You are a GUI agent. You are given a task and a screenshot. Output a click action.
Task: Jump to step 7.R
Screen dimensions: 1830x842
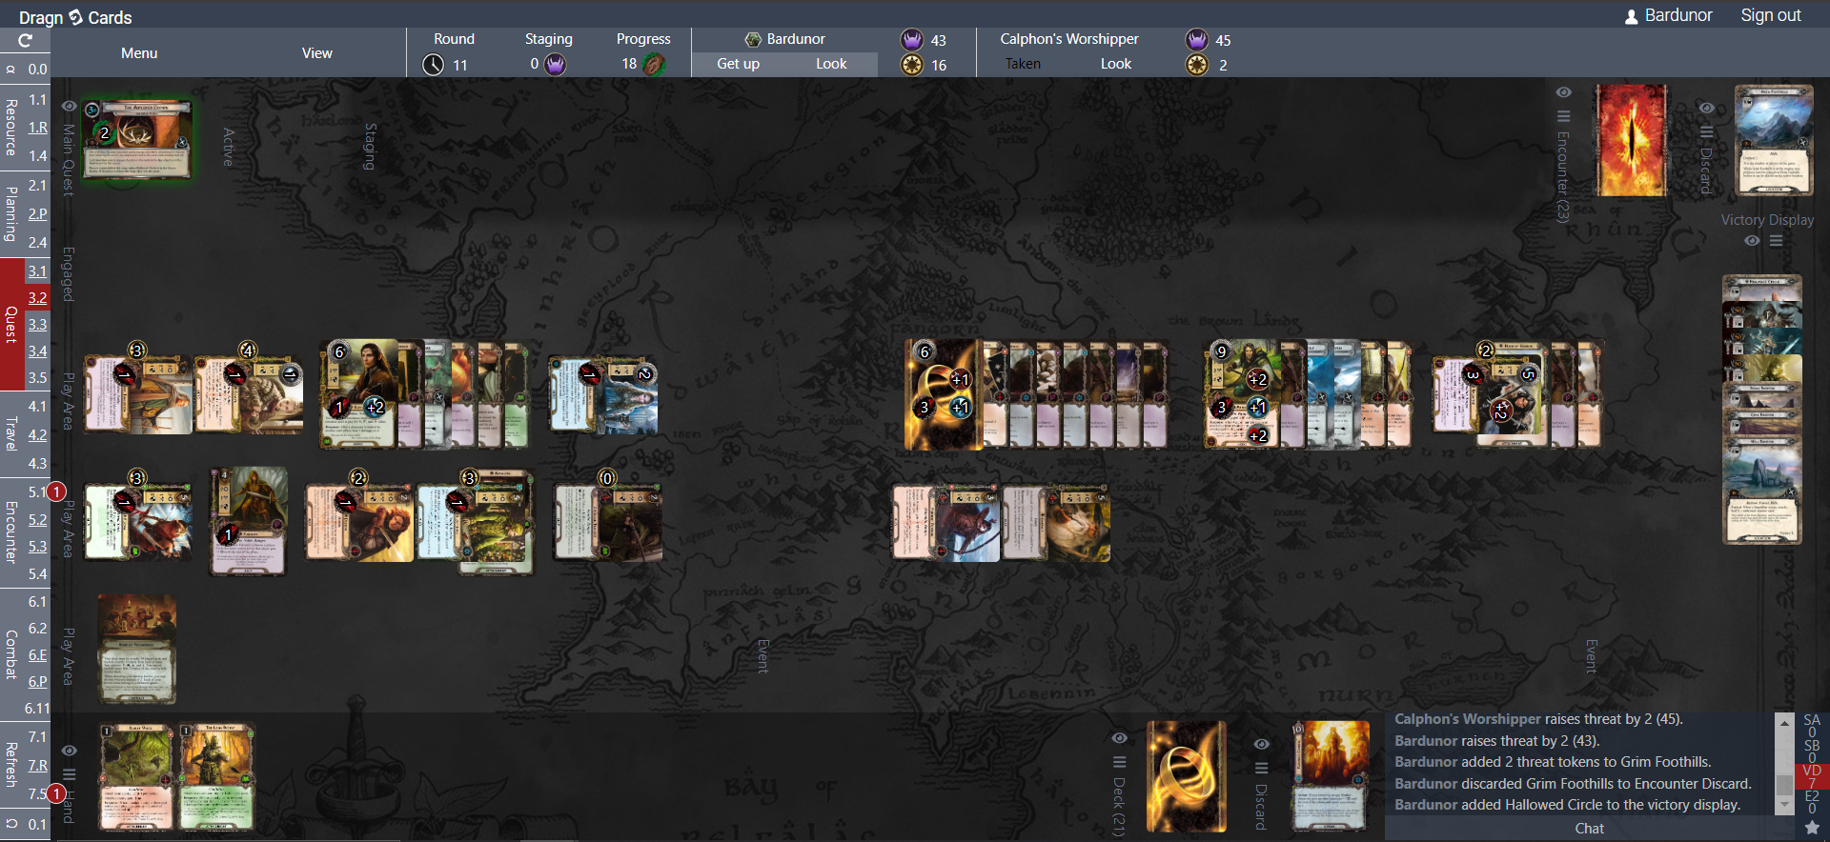[x=37, y=766]
